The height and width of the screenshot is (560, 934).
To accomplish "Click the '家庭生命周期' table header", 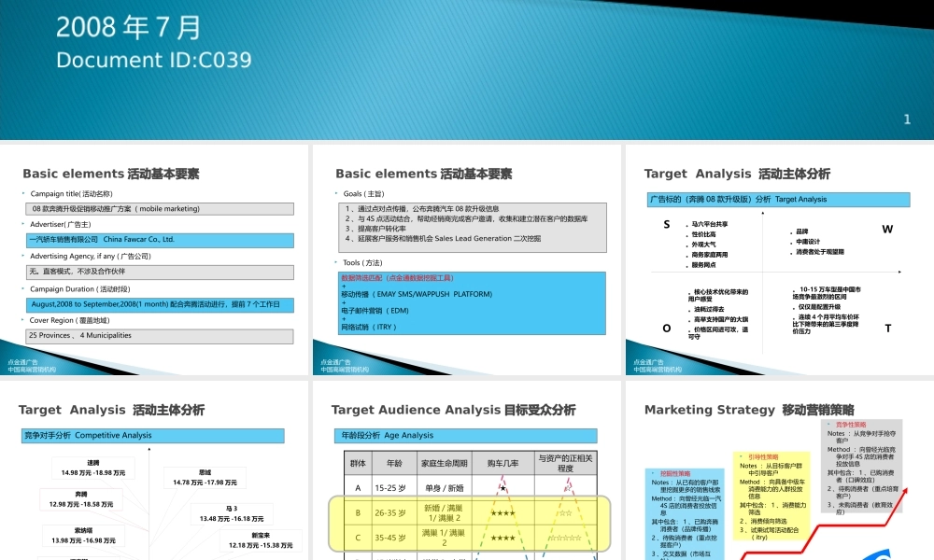I will pyautogui.click(x=445, y=463).
